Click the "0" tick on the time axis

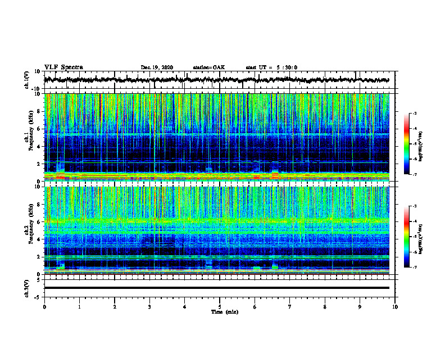[44, 307]
